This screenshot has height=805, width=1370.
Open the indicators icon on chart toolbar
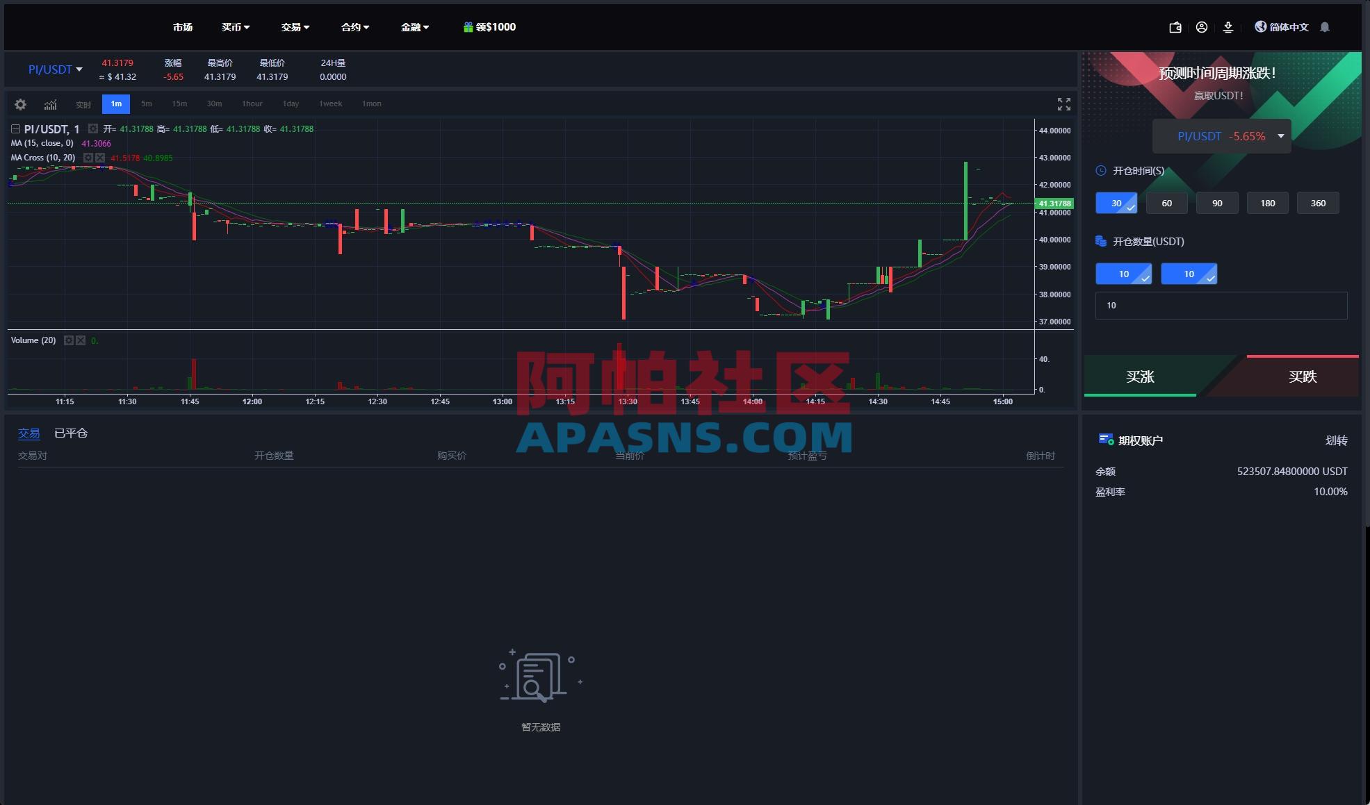49,103
